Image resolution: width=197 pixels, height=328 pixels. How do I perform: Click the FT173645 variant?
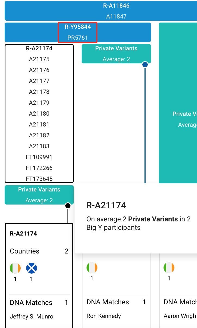coord(39,179)
